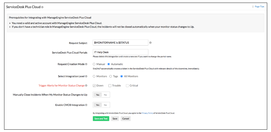The height and width of the screenshot is (132, 271).
Task: Open Page Tips lightbulb icon
Action: tap(253, 7)
